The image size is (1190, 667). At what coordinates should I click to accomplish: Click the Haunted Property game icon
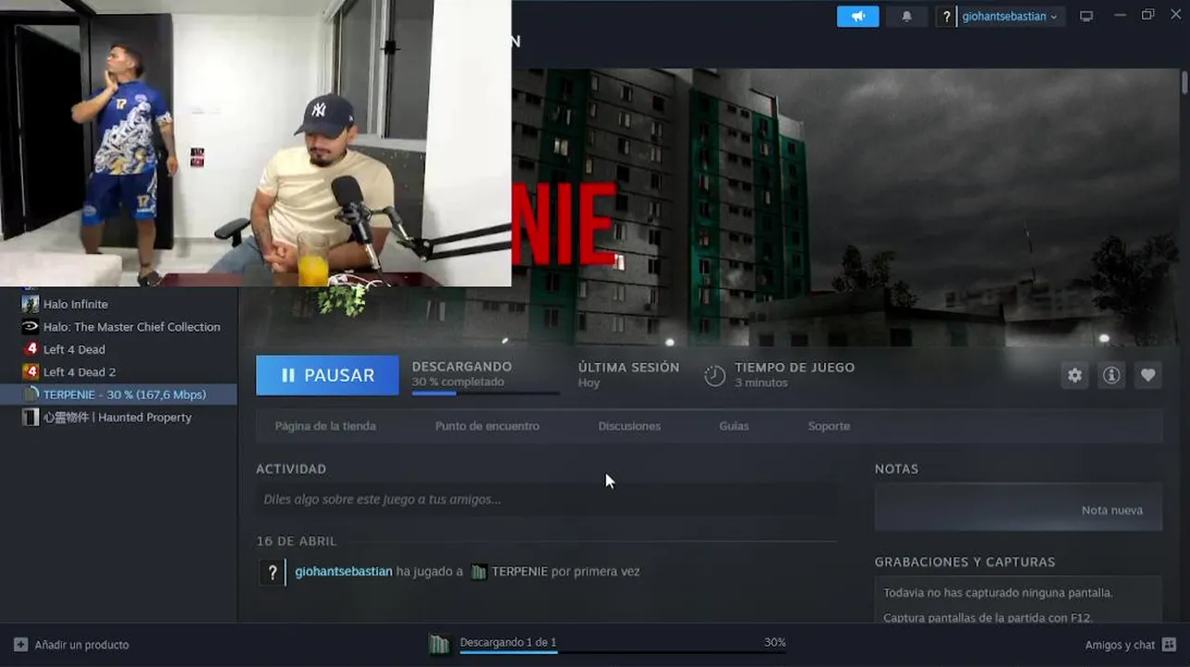[x=31, y=418]
